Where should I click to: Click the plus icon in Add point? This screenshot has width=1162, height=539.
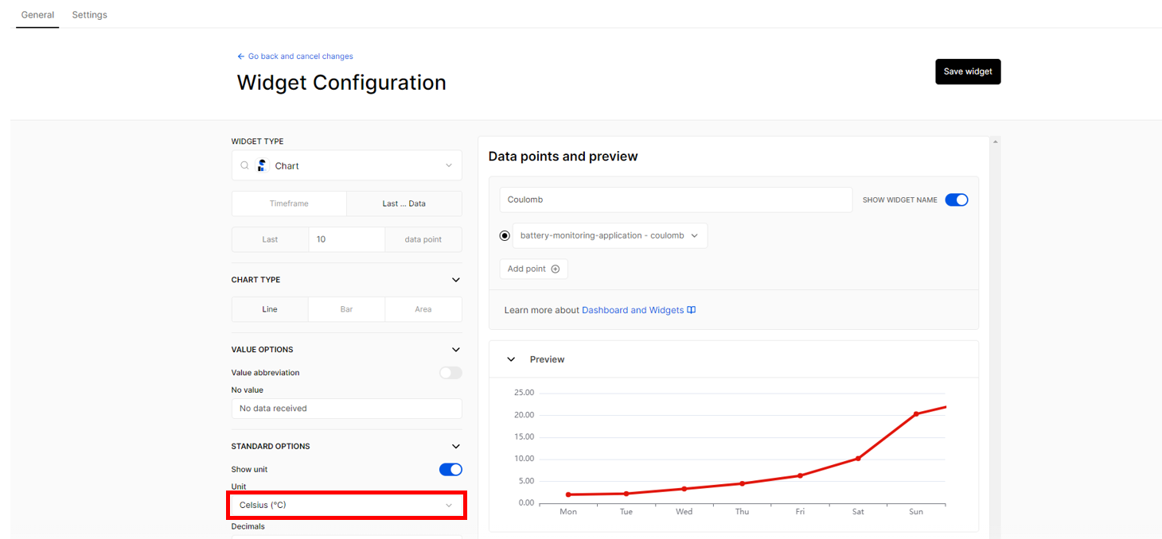(556, 269)
